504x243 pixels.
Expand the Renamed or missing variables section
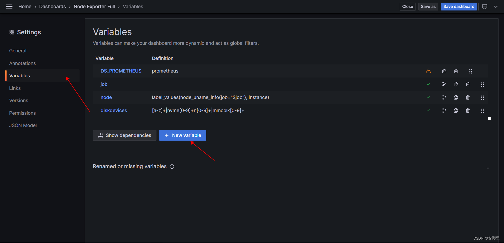tap(488, 168)
